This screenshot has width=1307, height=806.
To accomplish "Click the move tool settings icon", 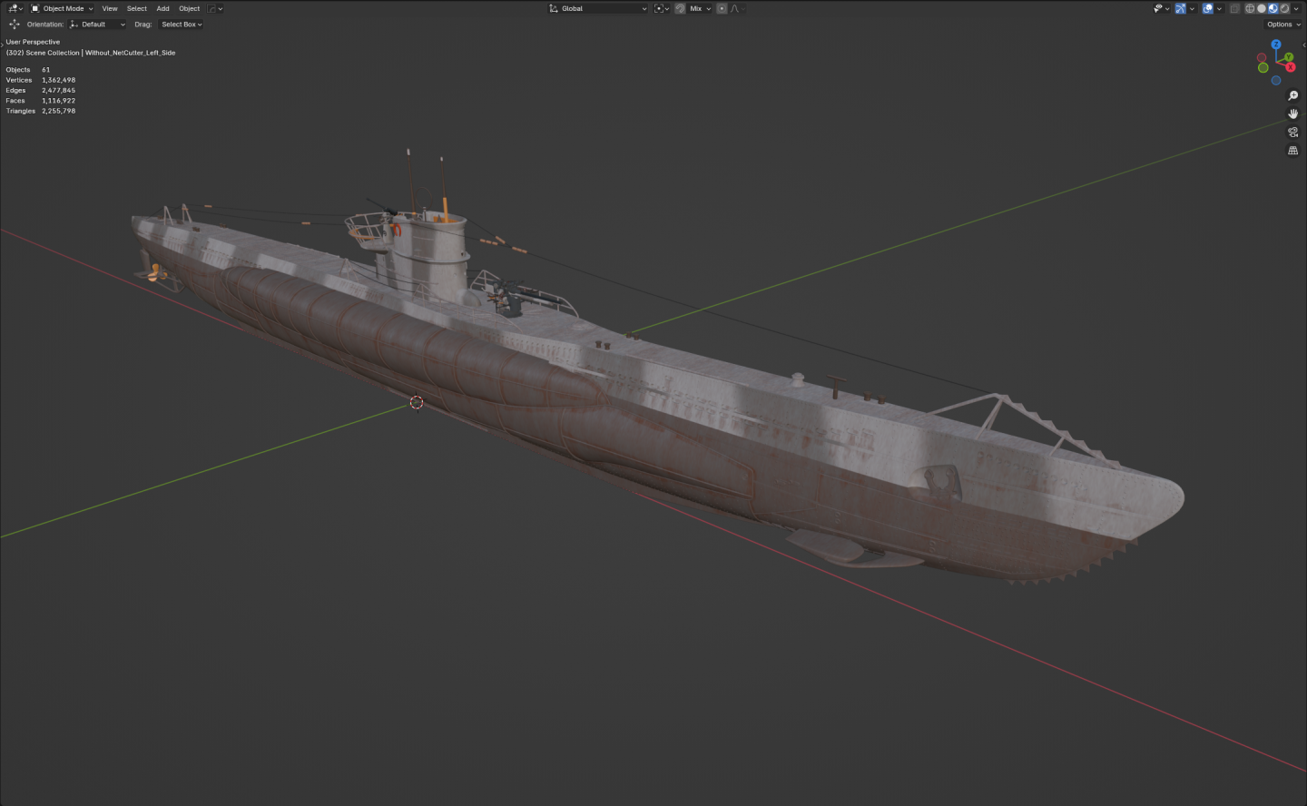I will point(14,25).
